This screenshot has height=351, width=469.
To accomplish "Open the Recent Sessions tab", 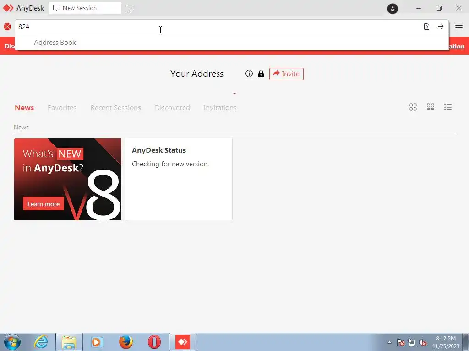I will pos(115,108).
